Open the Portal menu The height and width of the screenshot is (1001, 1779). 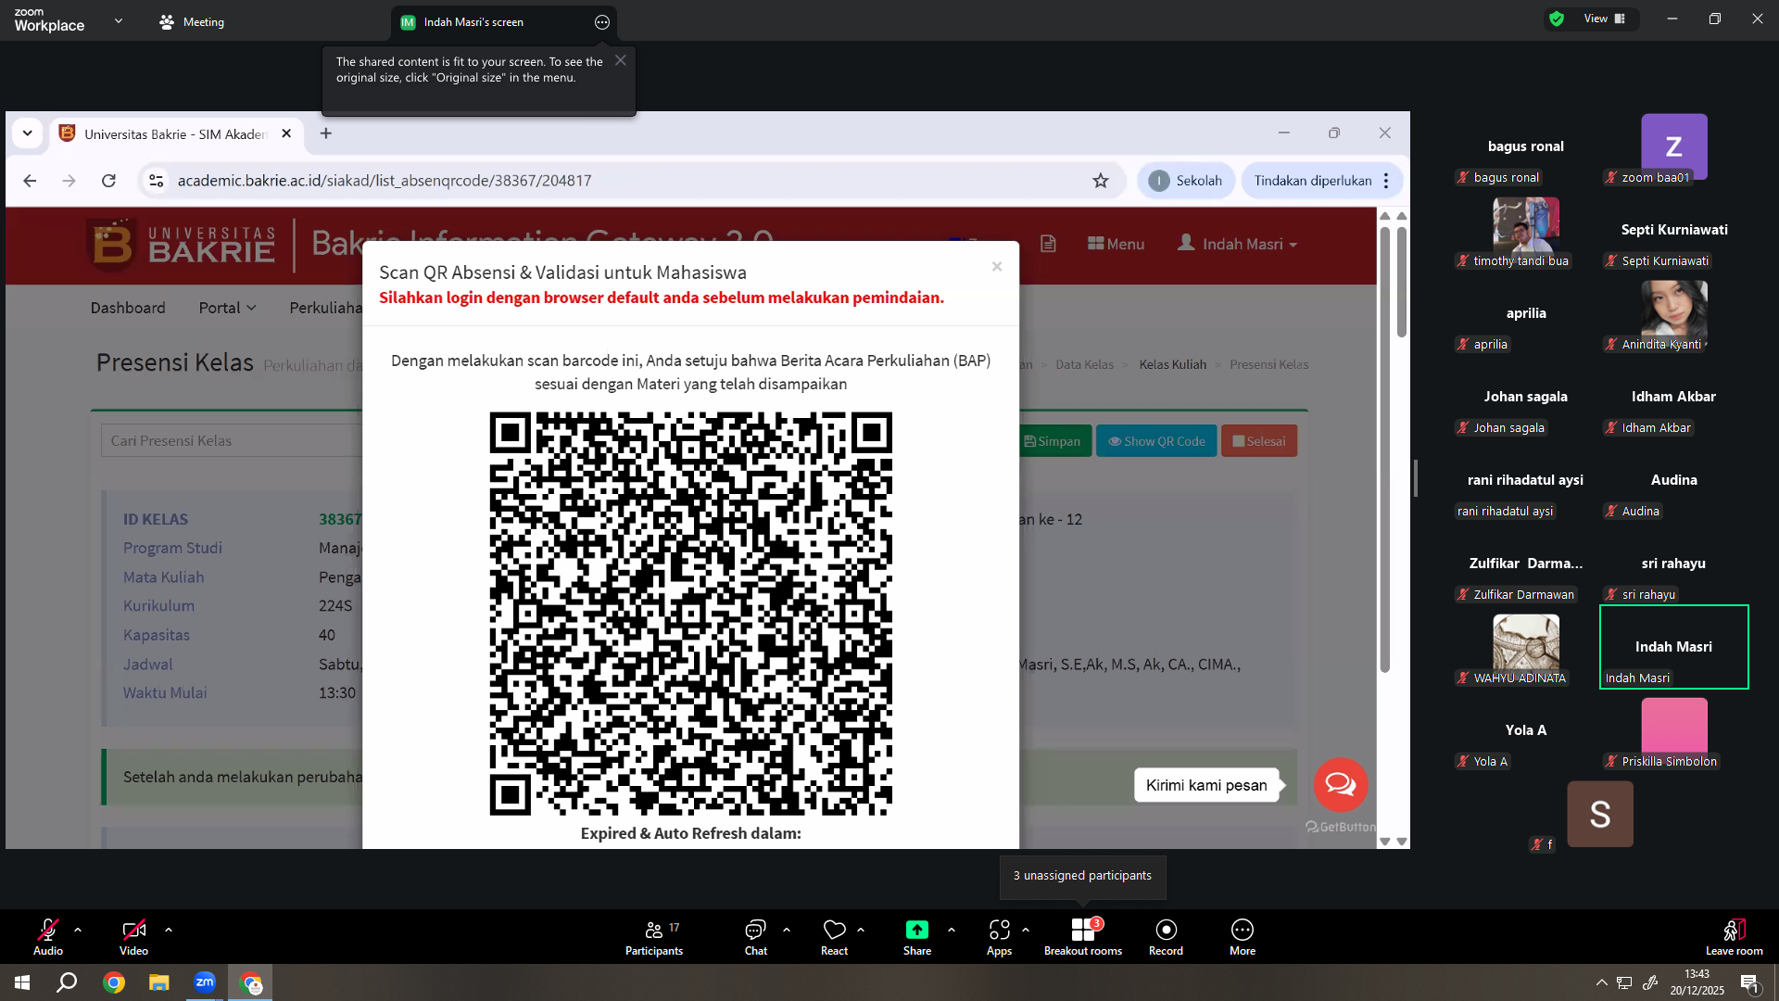[227, 308]
